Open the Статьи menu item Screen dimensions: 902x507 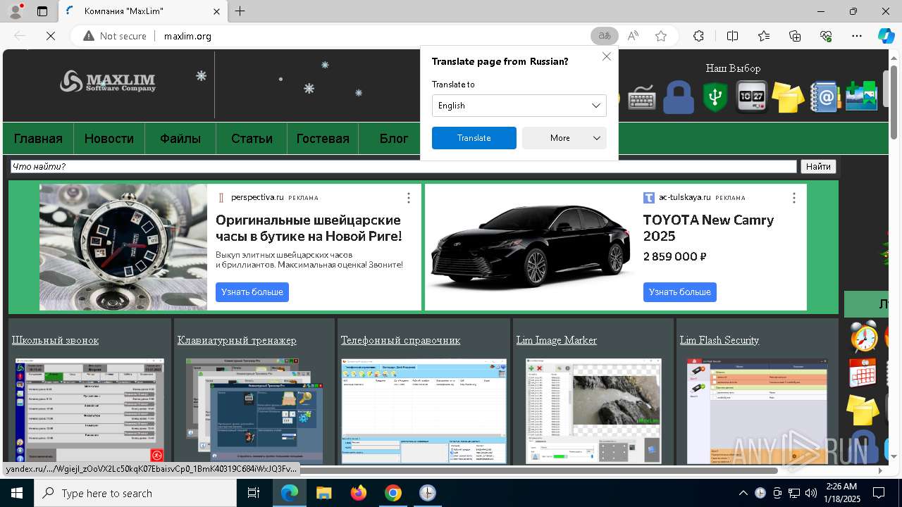[x=252, y=139]
